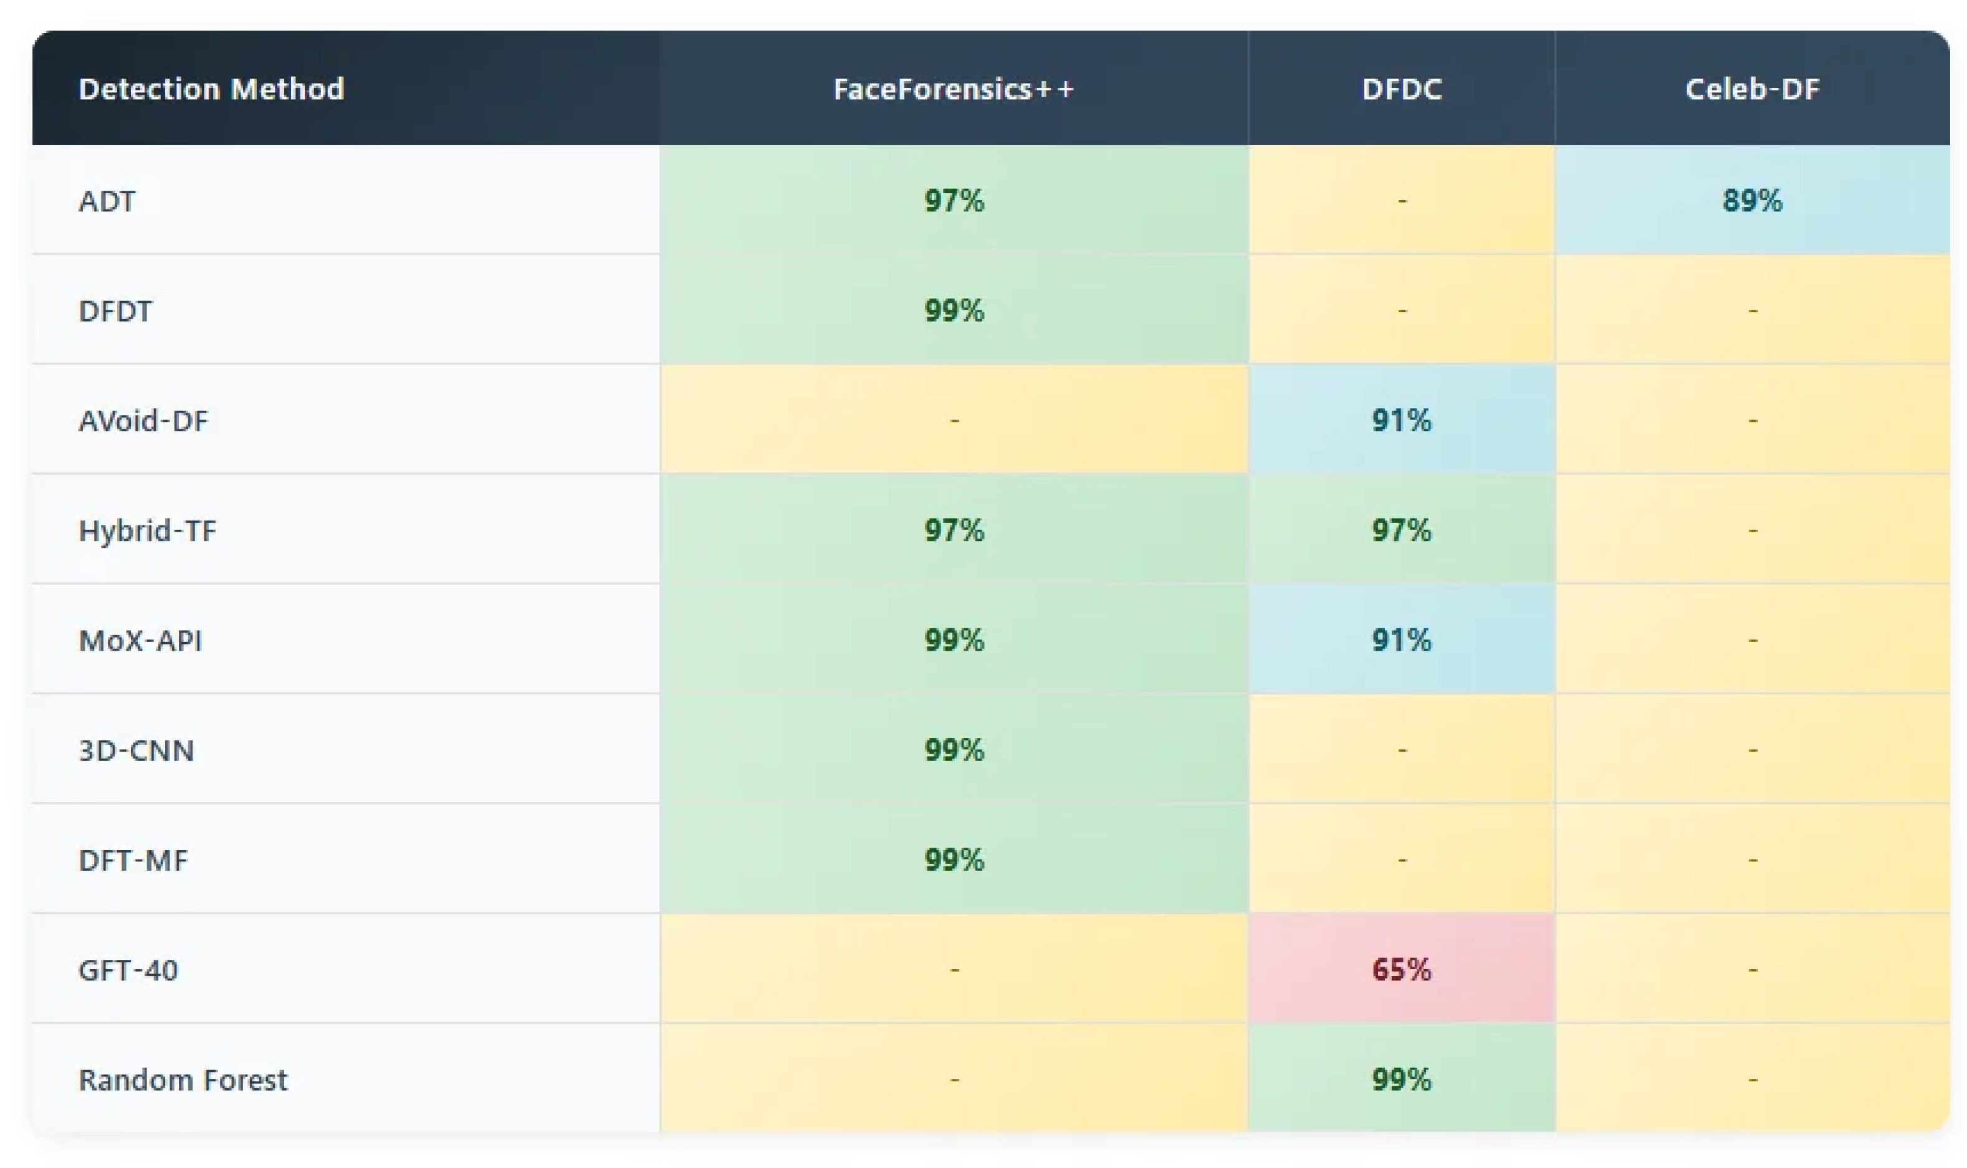The width and height of the screenshot is (1967, 1168).
Task: Click the MoX-API row label
Action: [140, 641]
